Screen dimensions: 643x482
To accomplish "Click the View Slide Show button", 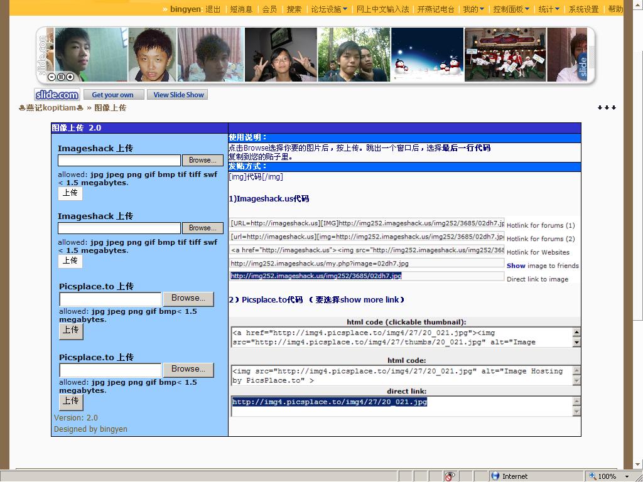I will (178, 95).
